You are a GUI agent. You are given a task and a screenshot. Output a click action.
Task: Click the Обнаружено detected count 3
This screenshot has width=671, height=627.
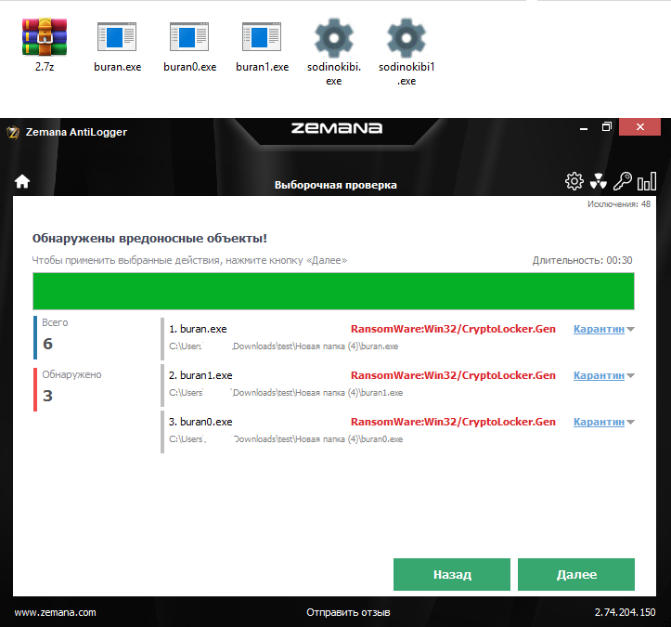pyautogui.click(x=47, y=396)
